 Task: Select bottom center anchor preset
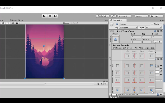click(135, 80)
